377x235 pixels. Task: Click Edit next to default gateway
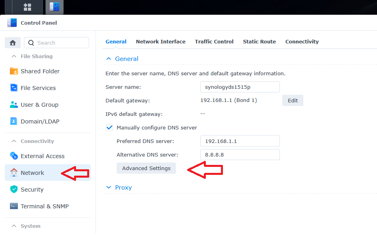pos(293,100)
